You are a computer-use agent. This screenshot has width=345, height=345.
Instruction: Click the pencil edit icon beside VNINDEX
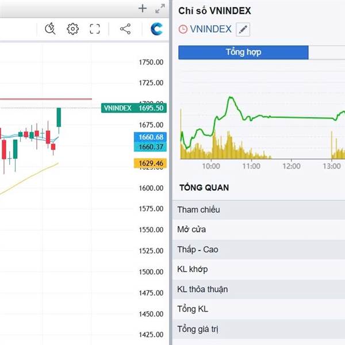point(243,29)
